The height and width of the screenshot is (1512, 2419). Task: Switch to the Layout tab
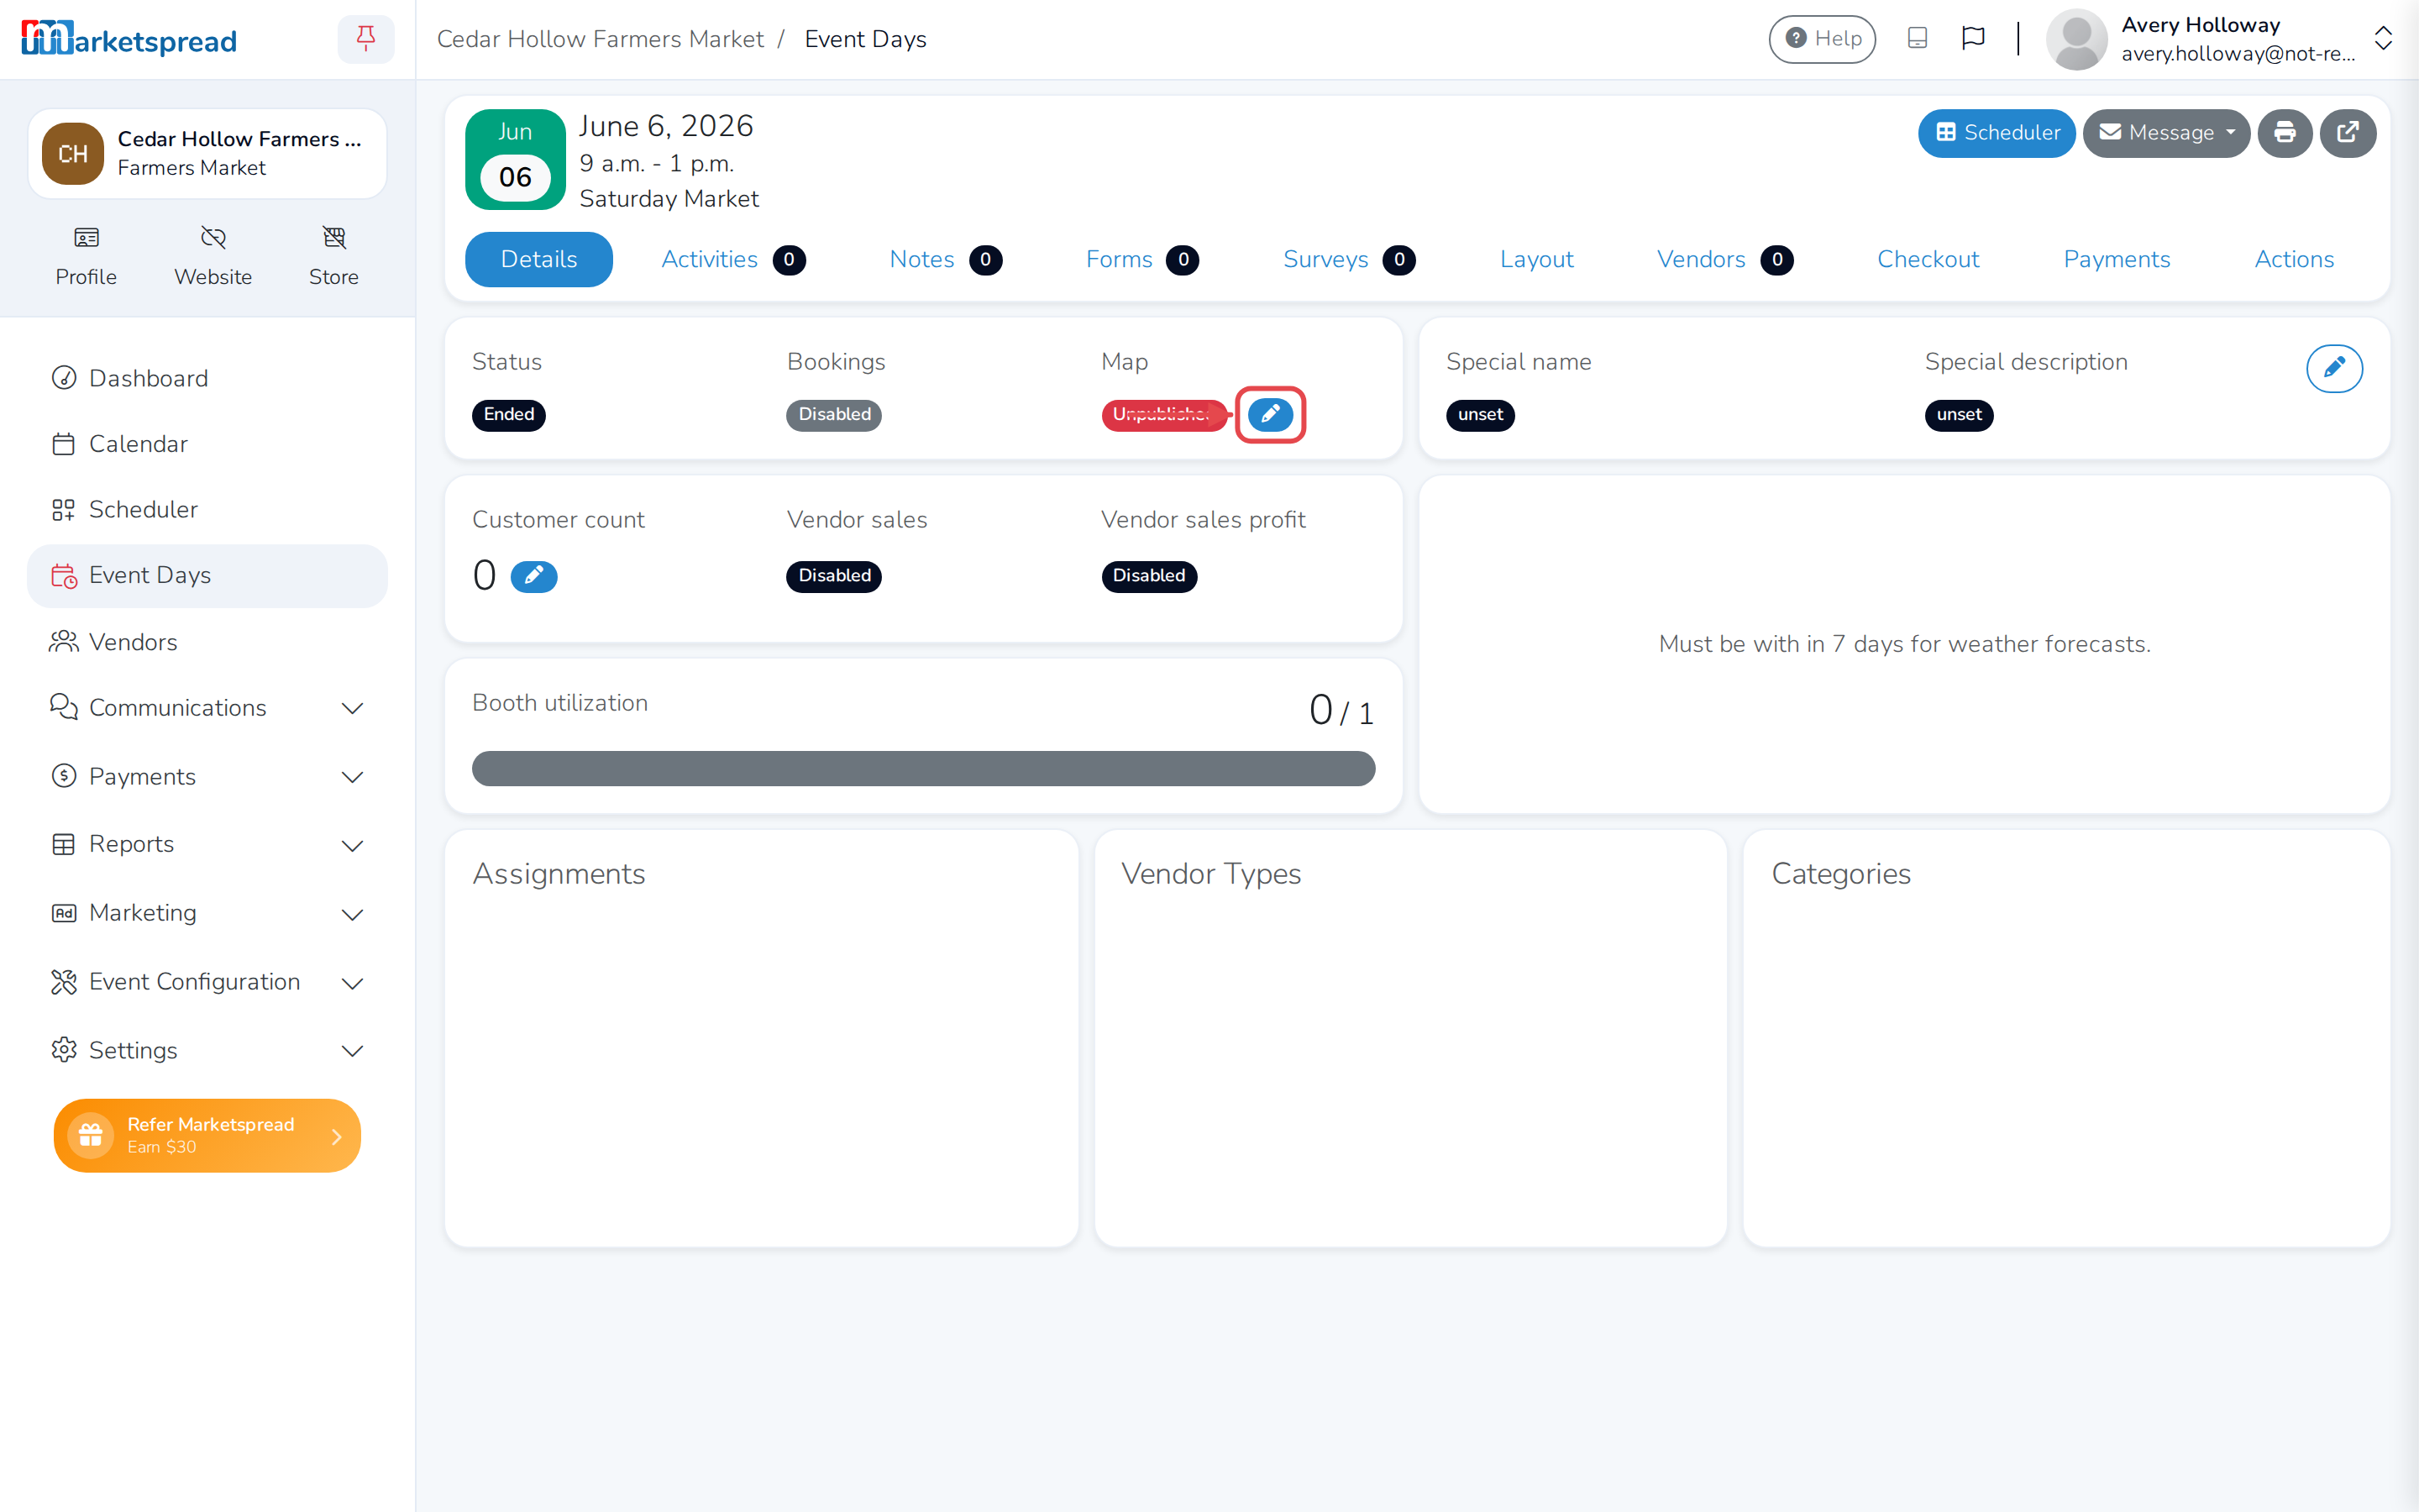(1536, 260)
